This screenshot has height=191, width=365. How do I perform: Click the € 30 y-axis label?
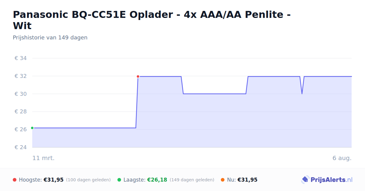coord(21,94)
